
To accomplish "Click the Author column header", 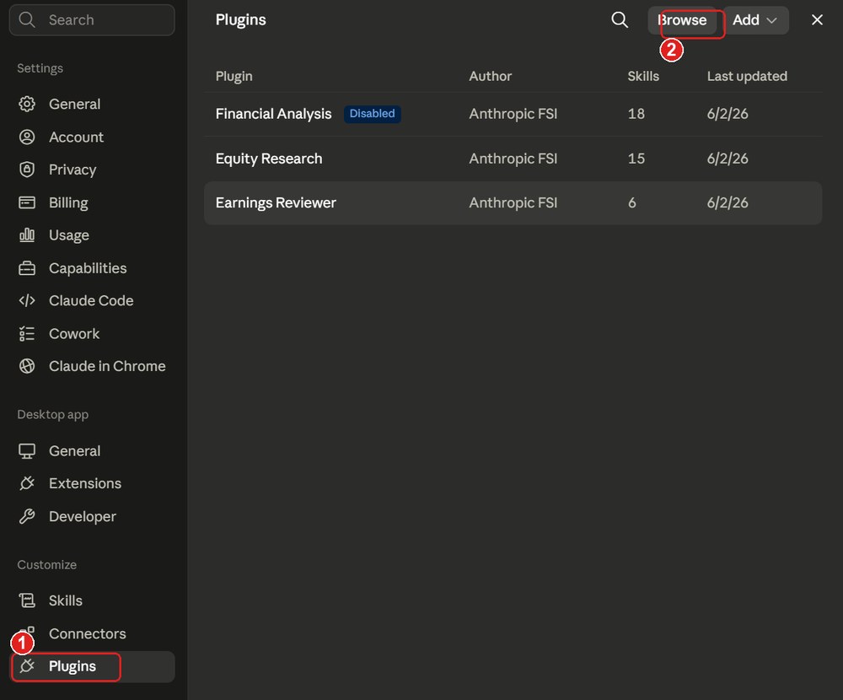I will click(x=491, y=77).
